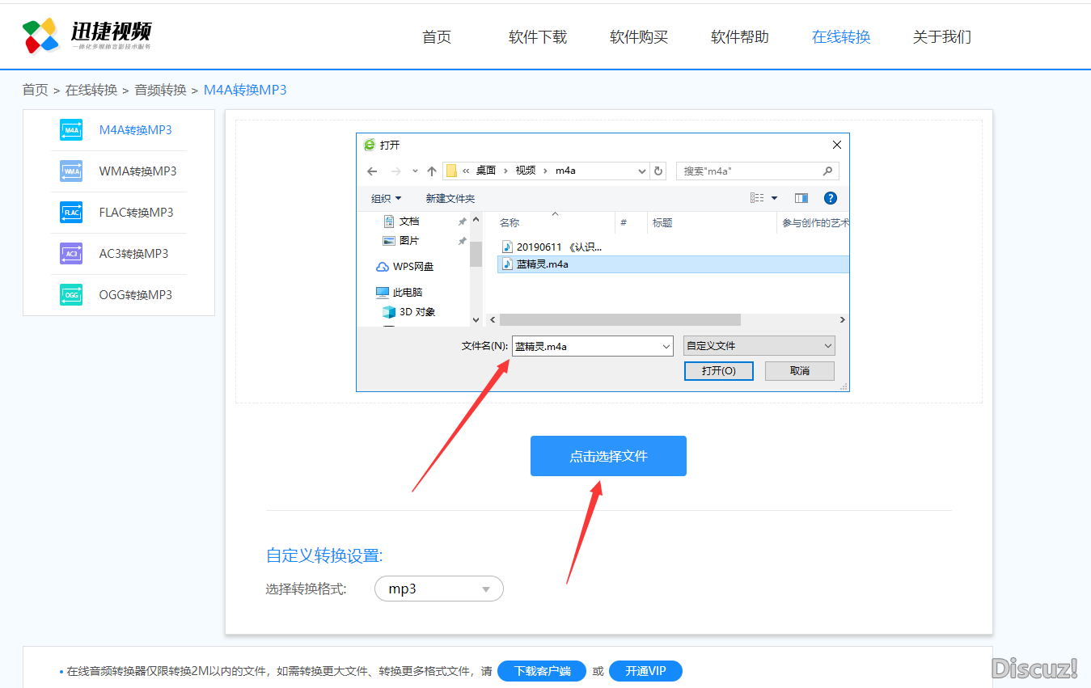
Task: Open the dialog help icon
Action: click(830, 198)
